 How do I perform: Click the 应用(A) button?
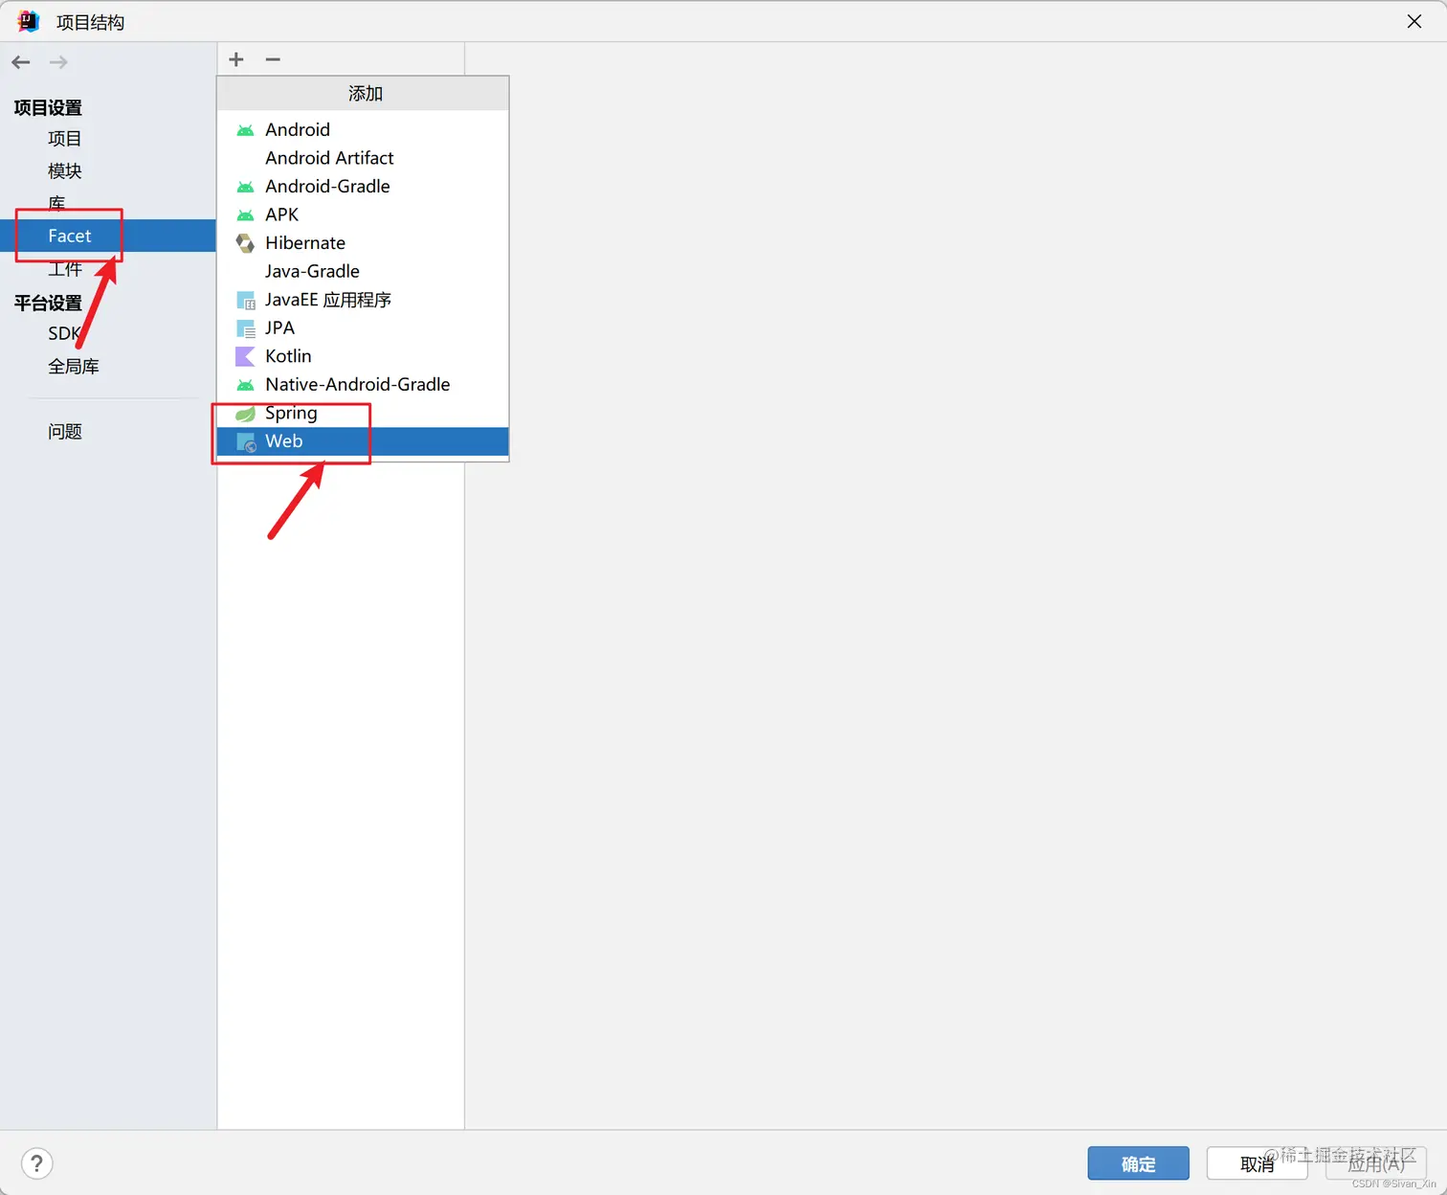[x=1376, y=1163]
